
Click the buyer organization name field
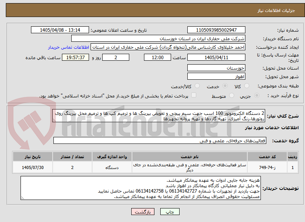pyautogui.click(x=158, y=39)
